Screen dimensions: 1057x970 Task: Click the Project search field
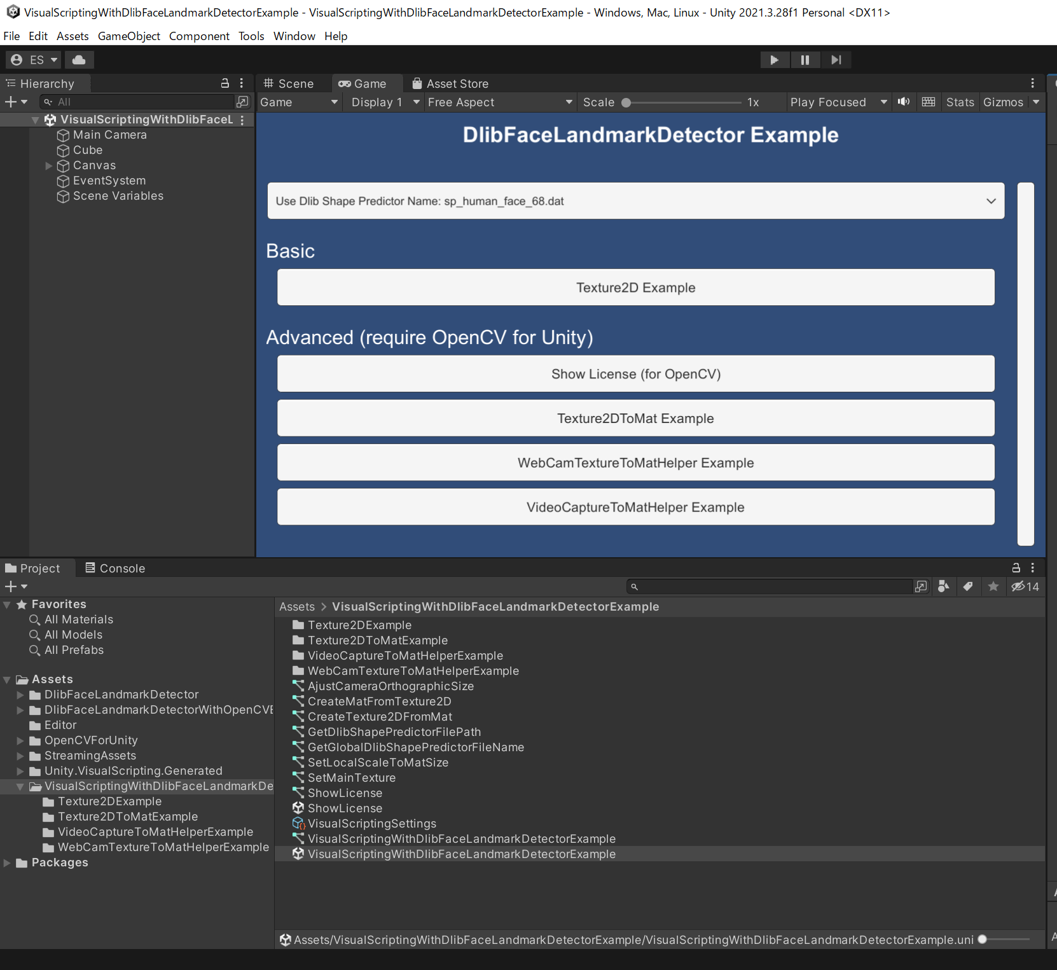(x=770, y=586)
